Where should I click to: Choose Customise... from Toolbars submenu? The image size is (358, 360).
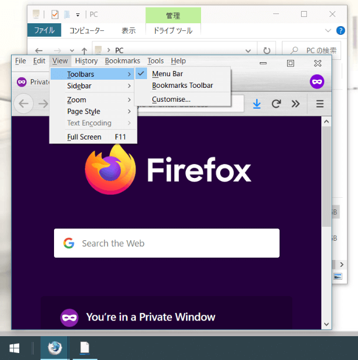click(x=182, y=99)
